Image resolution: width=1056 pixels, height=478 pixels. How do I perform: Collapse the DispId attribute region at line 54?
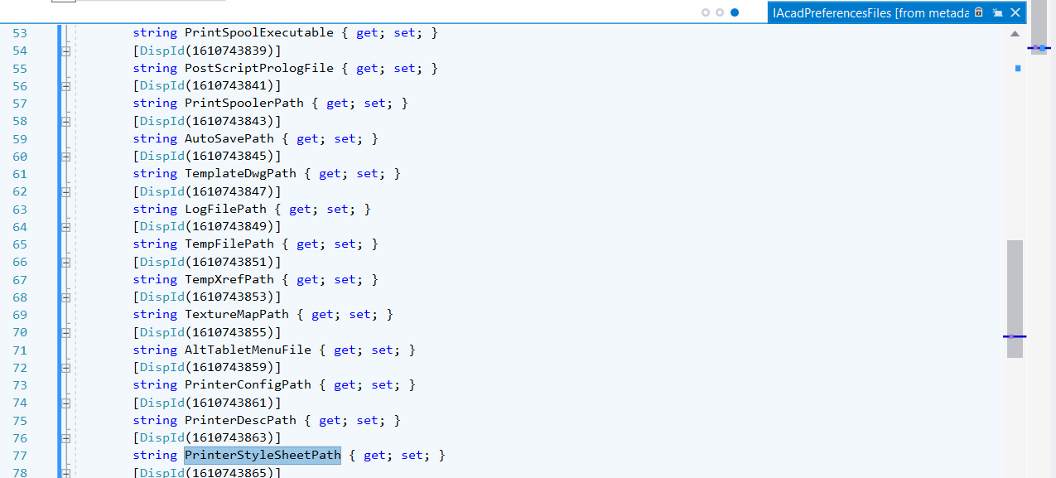point(65,51)
